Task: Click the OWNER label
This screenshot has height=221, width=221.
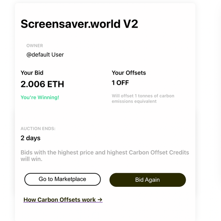Action: 35,45
